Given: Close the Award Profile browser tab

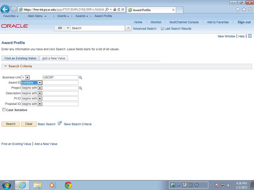Looking at the screenshot, I should coord(173,10).
